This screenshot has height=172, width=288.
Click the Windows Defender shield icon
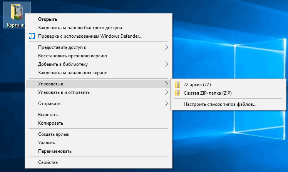[32, 36]
